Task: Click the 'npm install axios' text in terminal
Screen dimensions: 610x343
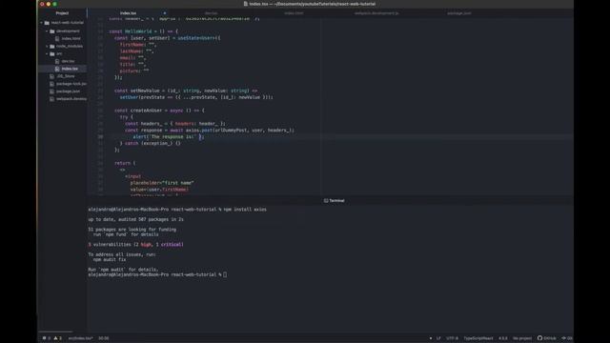Action: pyautogui.click(x=245, y=210)
